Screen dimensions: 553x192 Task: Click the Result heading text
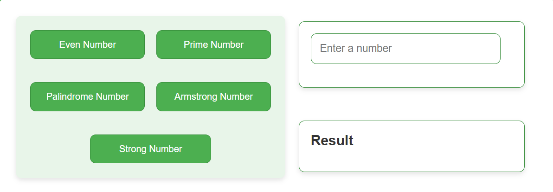tap(332, 140)
